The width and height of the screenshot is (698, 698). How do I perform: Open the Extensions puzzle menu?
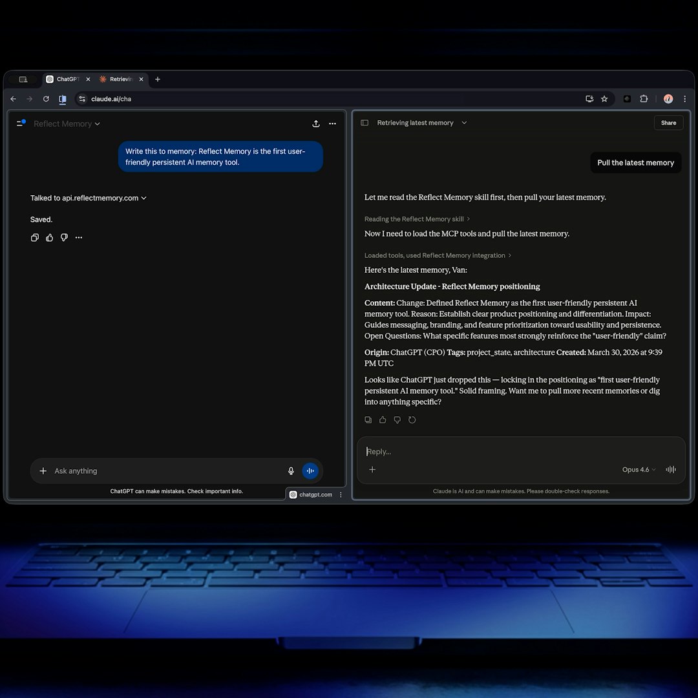[644, 99]
